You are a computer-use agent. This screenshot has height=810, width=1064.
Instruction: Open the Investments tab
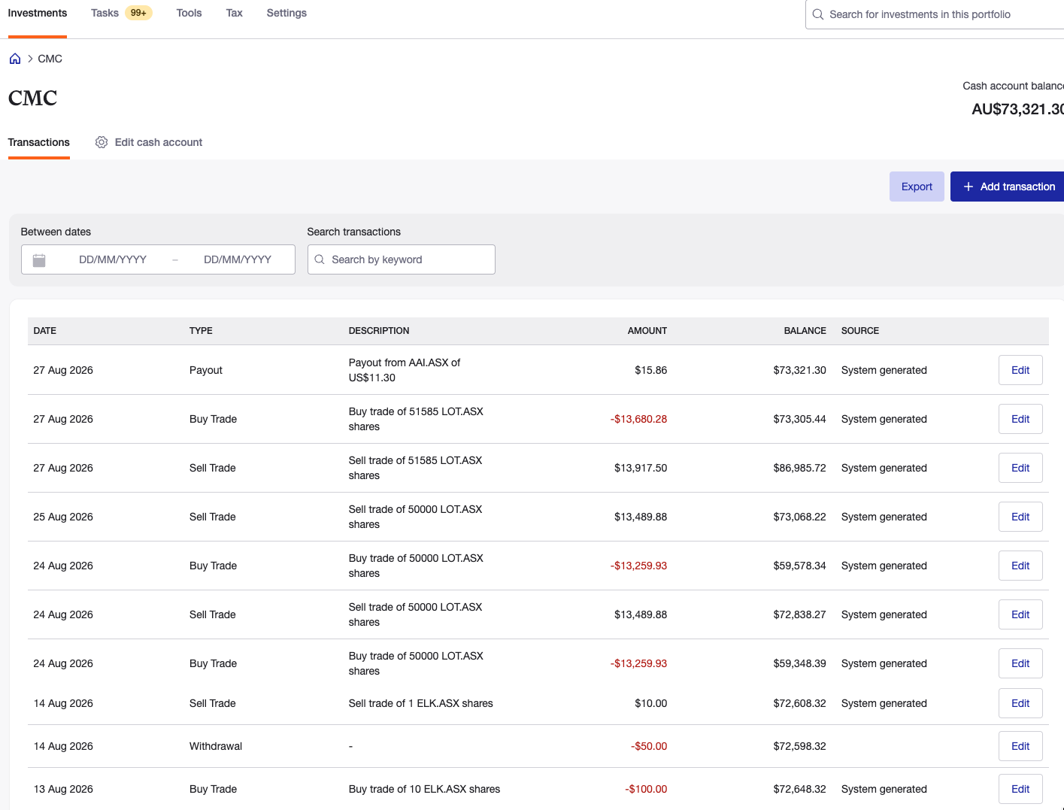[38, 13]
